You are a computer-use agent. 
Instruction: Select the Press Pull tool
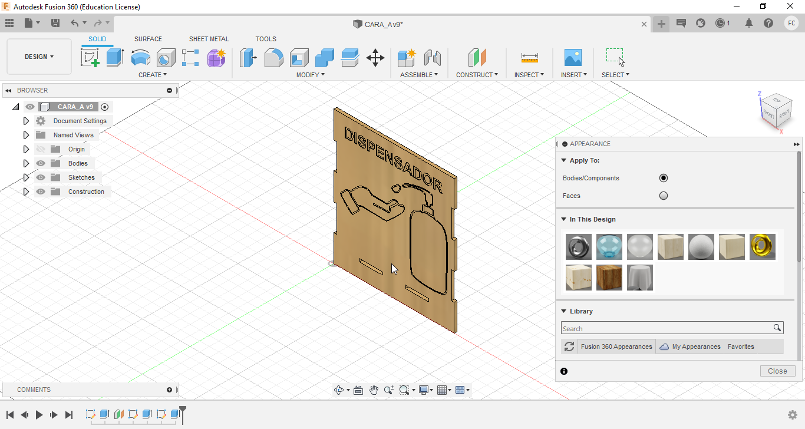[248, 58]
